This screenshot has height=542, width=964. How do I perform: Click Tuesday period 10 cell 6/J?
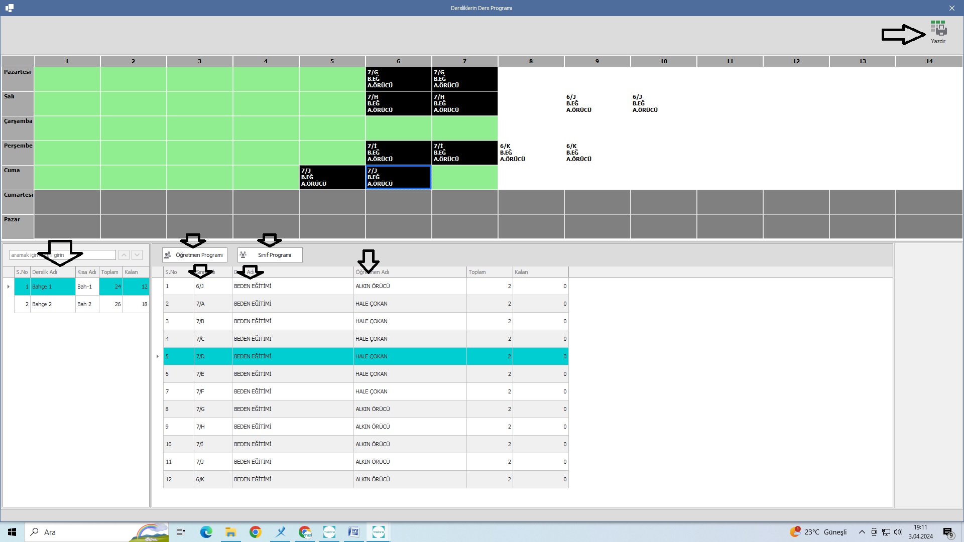(x=663, y=103)
